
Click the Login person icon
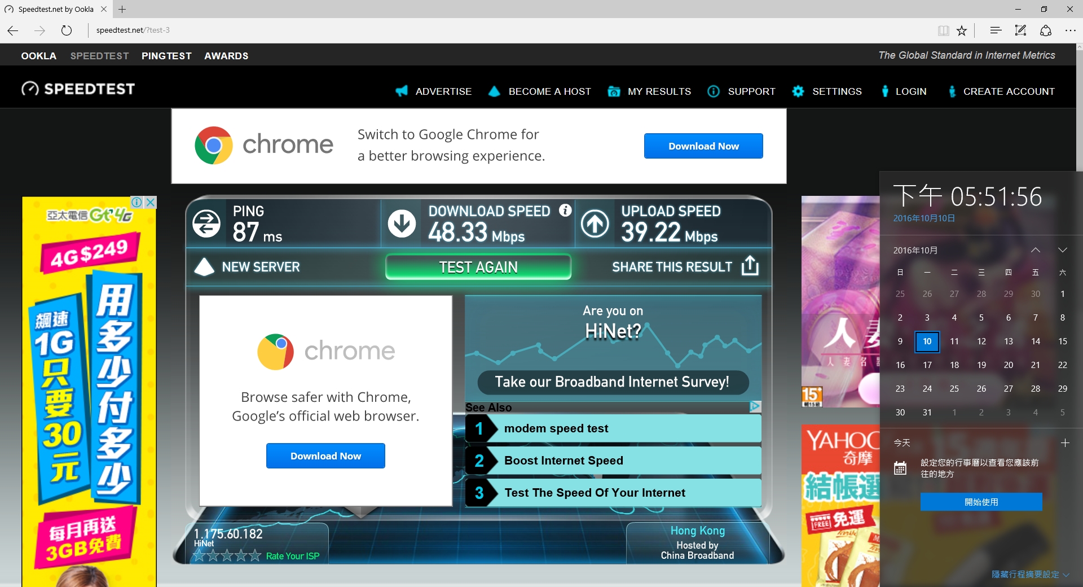coord(885,91)
